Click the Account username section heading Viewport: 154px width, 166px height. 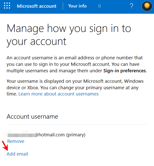pos(32,117)
